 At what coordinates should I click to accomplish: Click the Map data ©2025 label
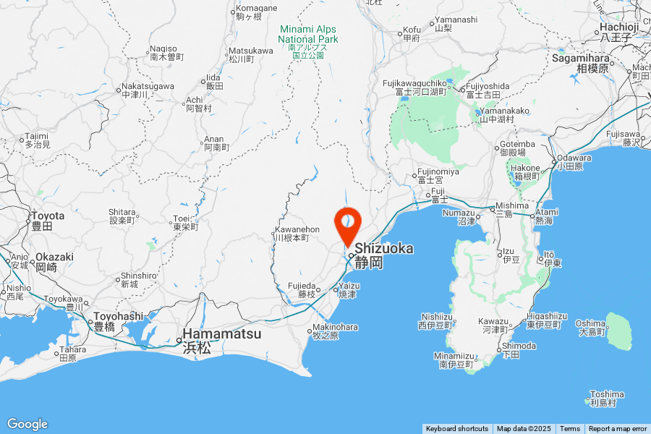(x=524, y=429)
